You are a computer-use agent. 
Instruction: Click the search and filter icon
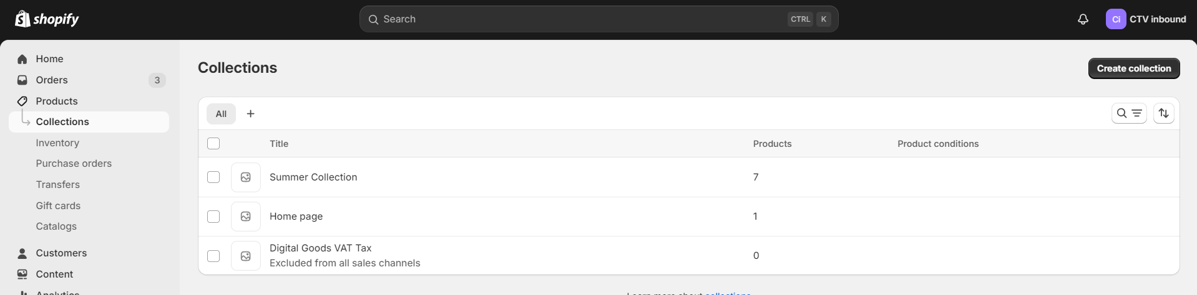coord(1128,113)
